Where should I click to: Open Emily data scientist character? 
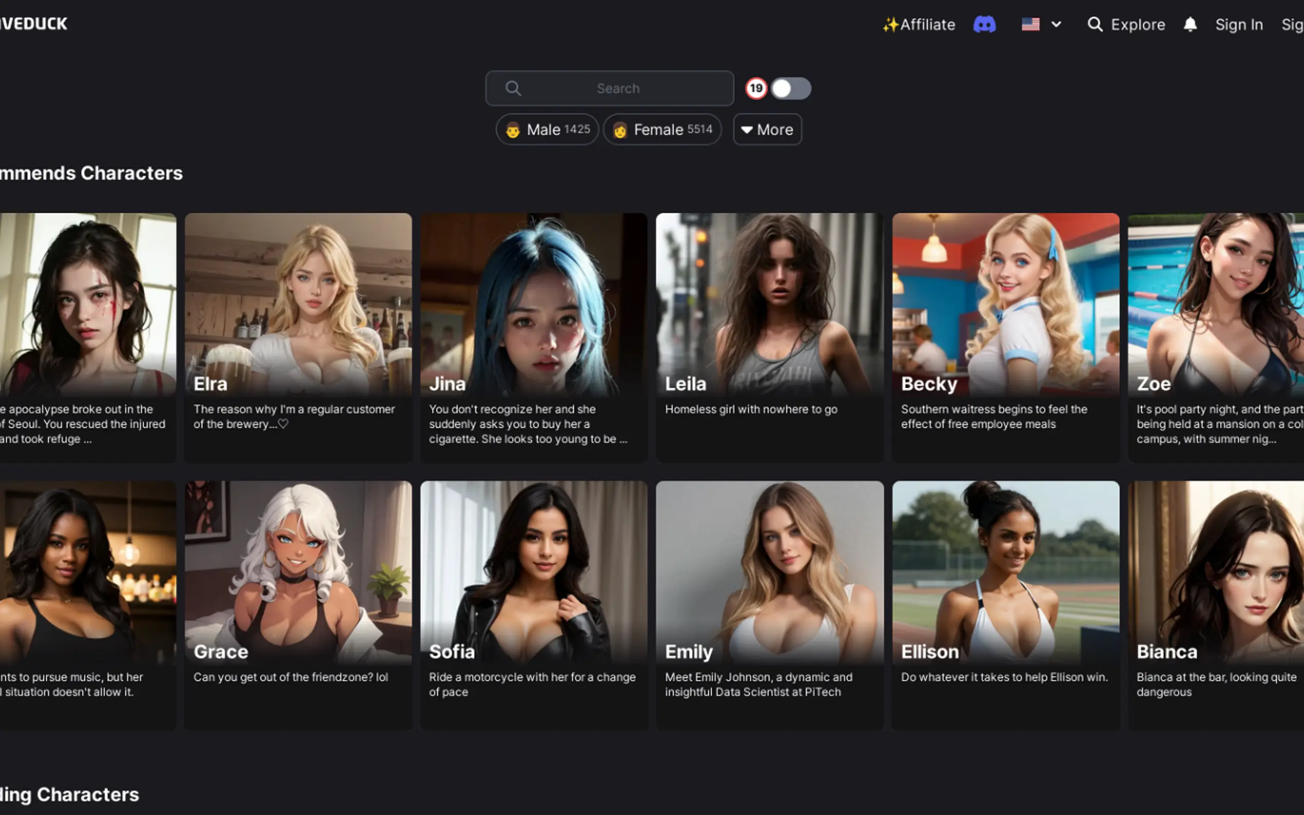(769, 605)
